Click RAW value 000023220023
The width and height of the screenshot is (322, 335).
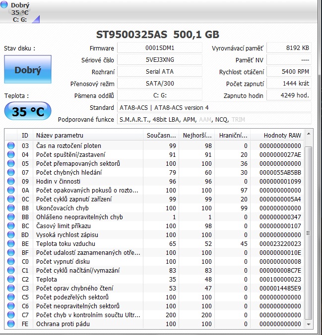280,244
